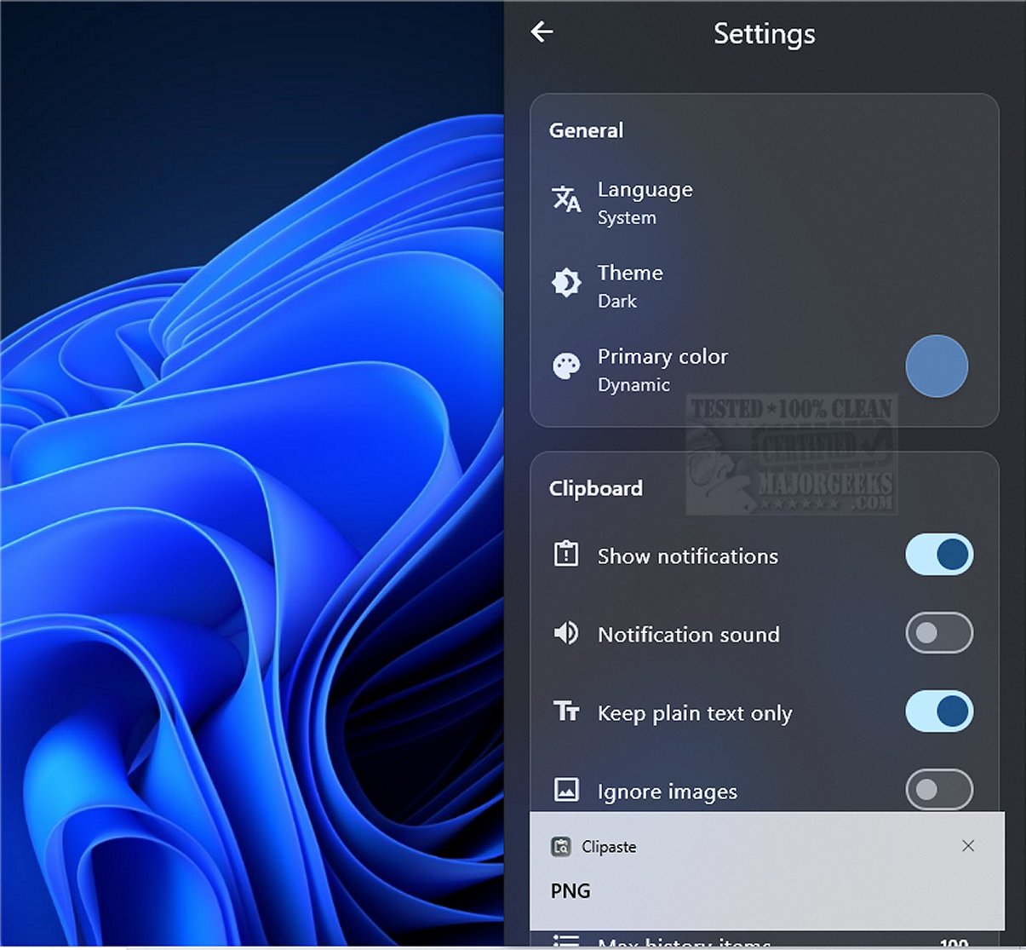
Task: Click the Theme half-moon icon
Action: click(x=565, y=282)
